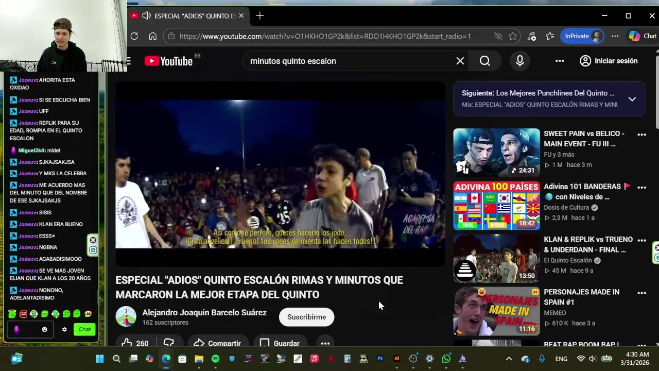The width and height of the screenshot is (659, 371).
Task: Open File Explorer from the taskbar
Action: coord(199,359)
